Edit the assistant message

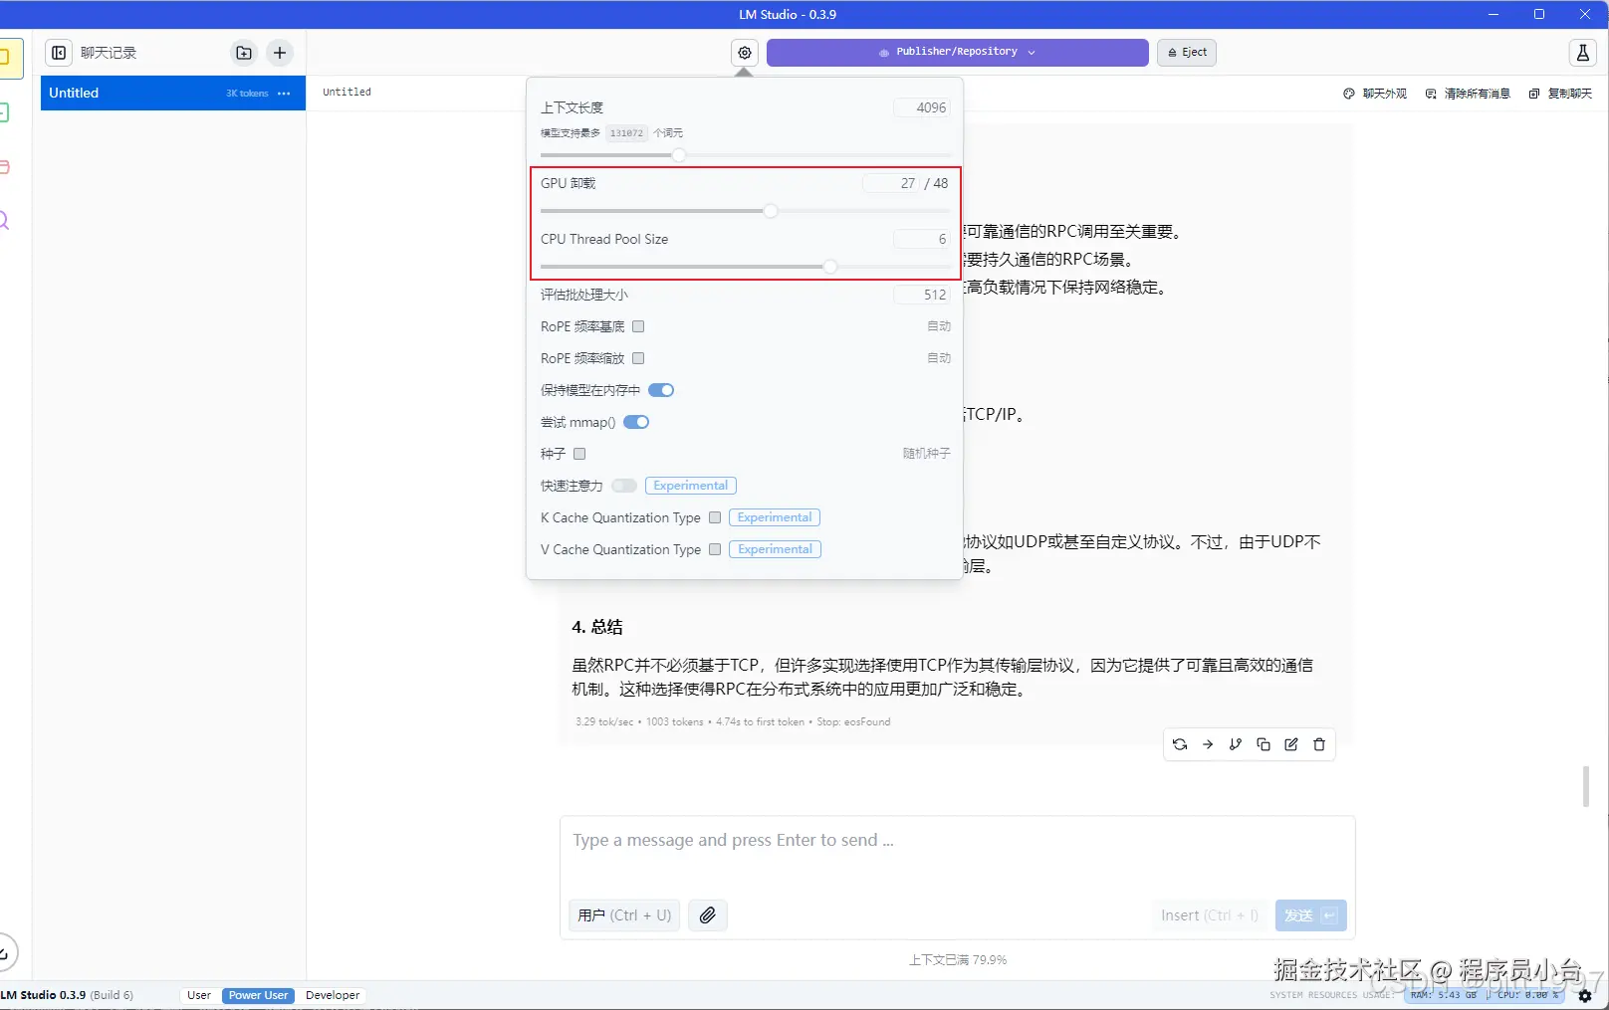(x=1291, y=744)
